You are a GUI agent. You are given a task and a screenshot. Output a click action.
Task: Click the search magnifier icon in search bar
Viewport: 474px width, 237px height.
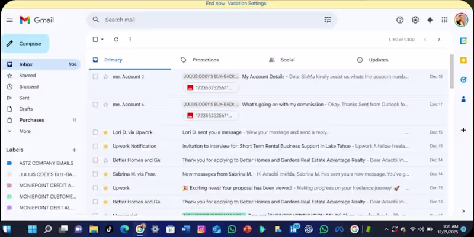(96, 20)
